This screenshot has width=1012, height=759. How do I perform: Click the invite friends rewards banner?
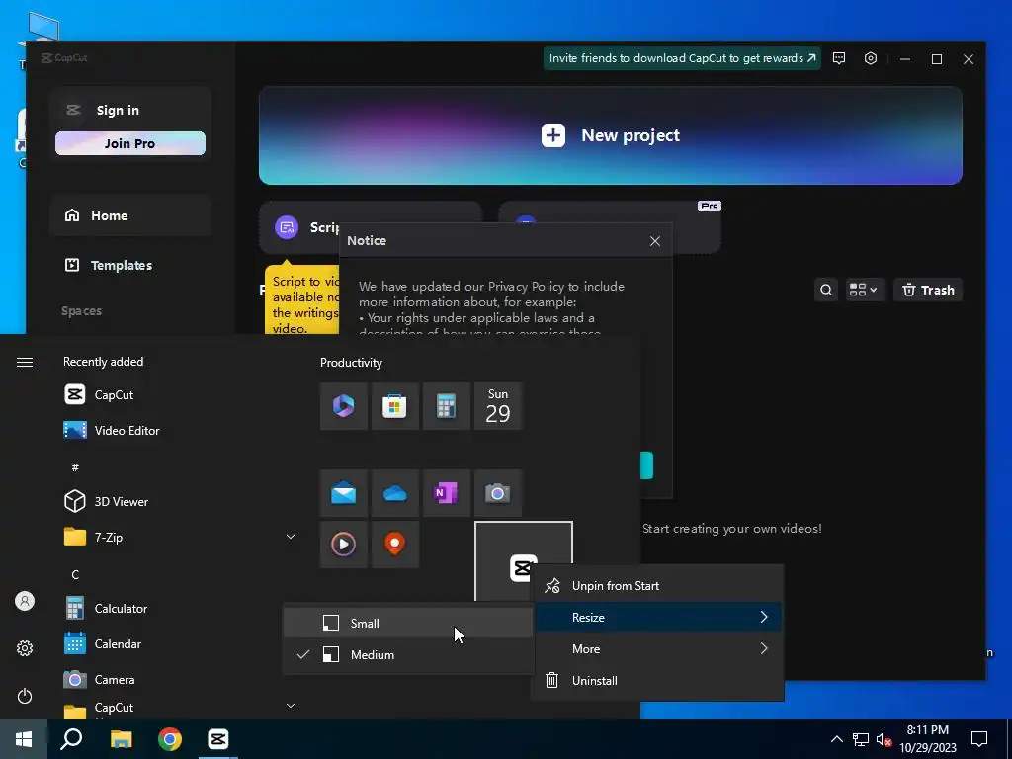(x=682, y=58)
